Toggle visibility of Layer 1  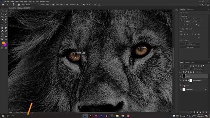pos(180,76)
